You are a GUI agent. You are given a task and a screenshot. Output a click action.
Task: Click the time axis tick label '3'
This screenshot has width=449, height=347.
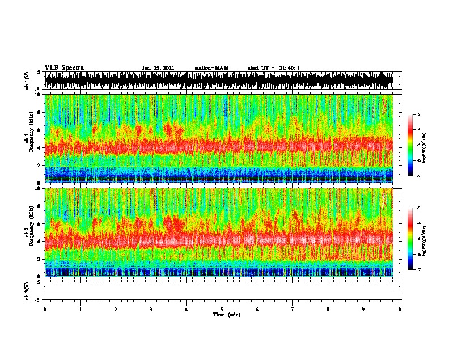coord(151,310)
